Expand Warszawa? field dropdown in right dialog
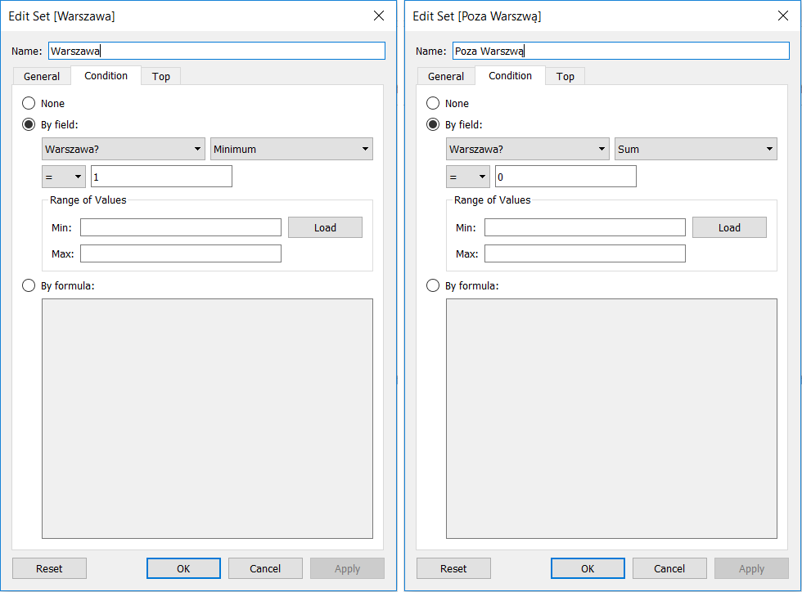 527,150
